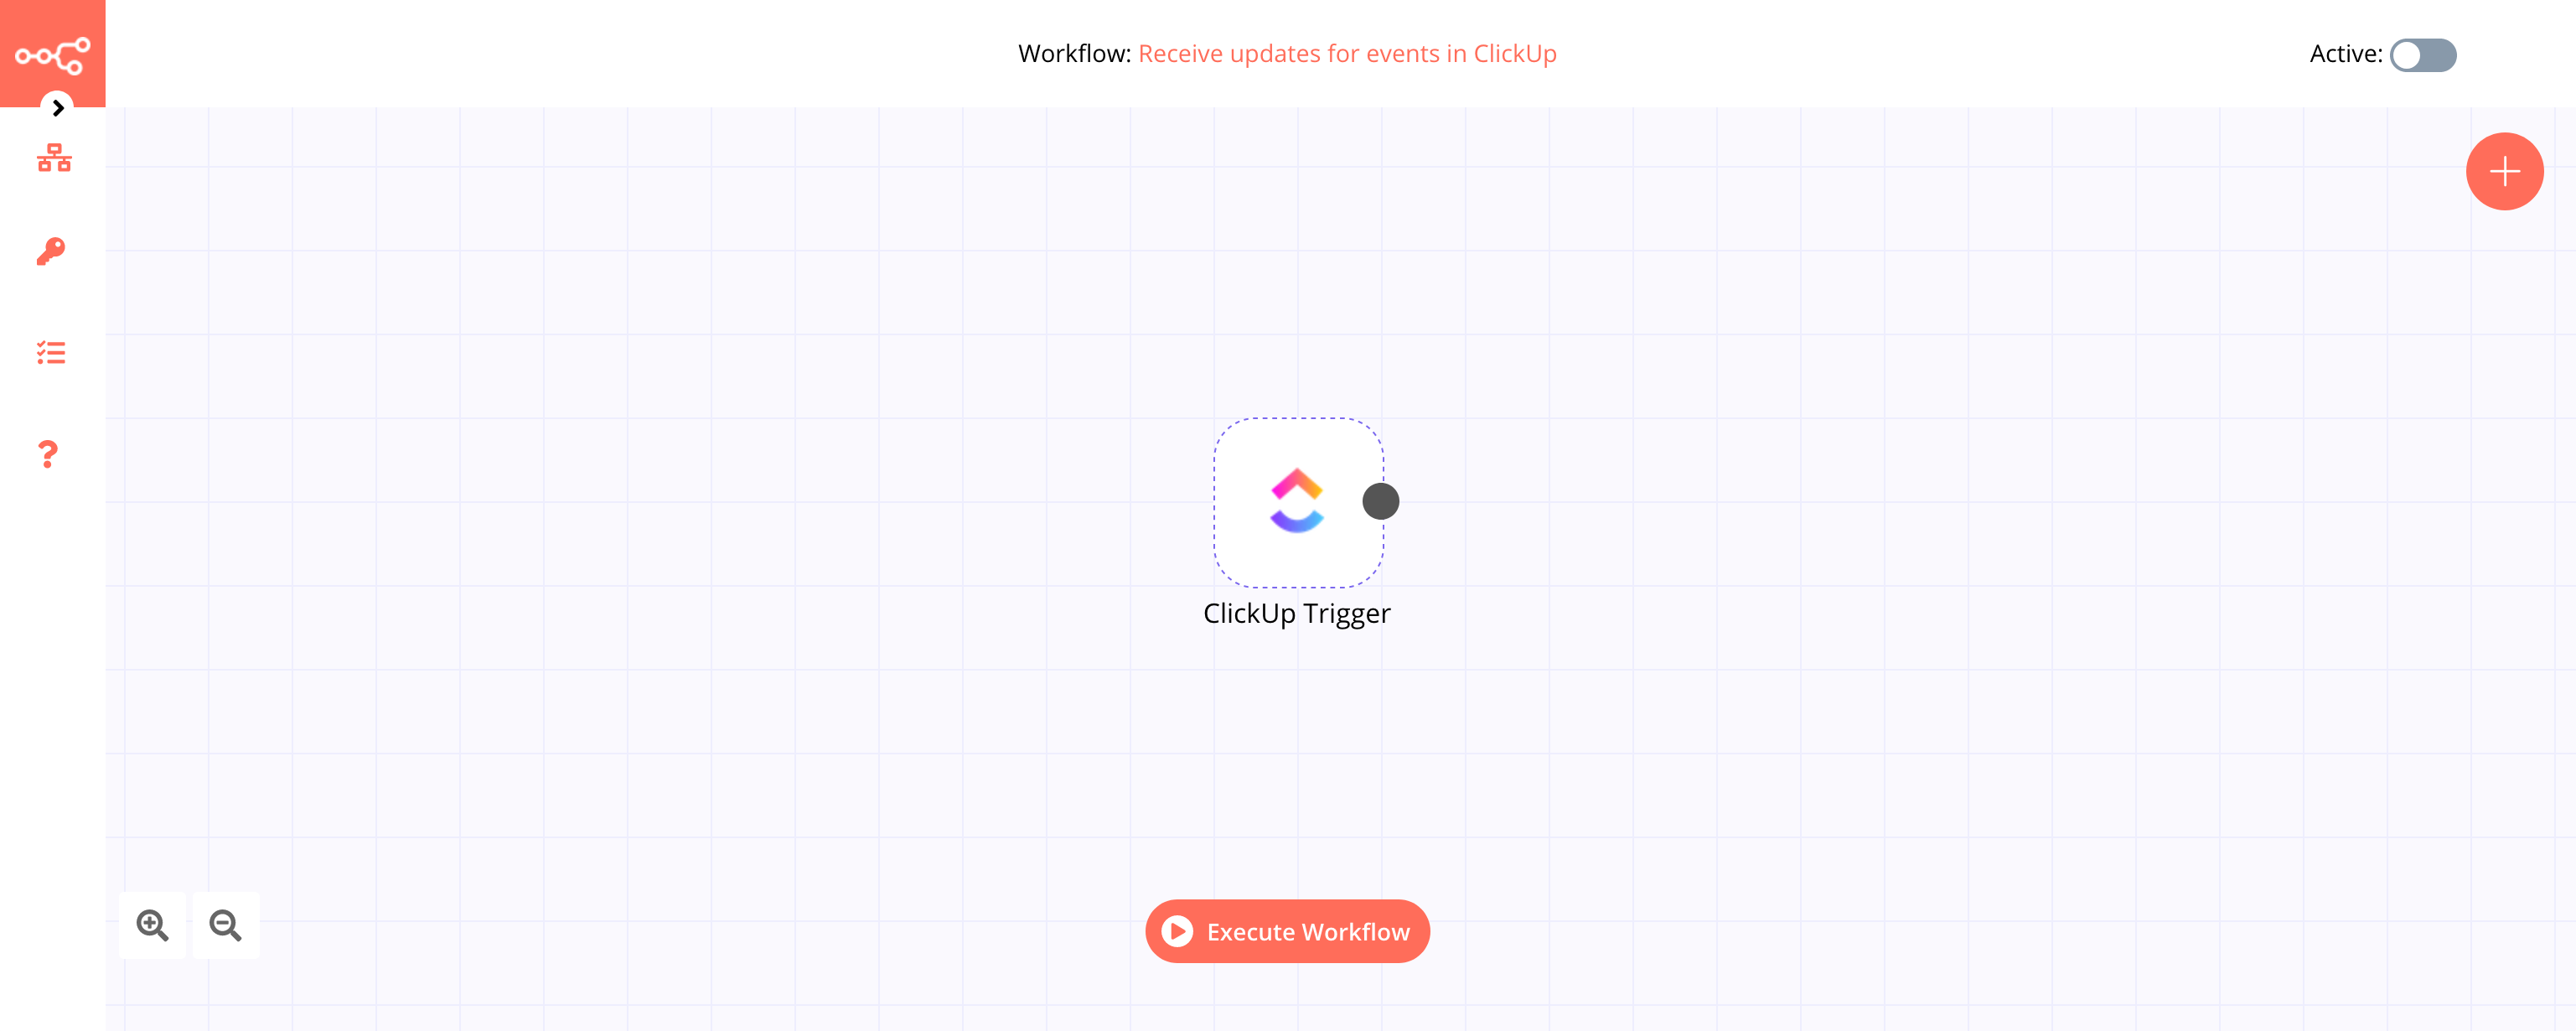Click the ClickUp Trigger node output handle
This screenshot has height=1031, width=2576.
click(1380, 501)
